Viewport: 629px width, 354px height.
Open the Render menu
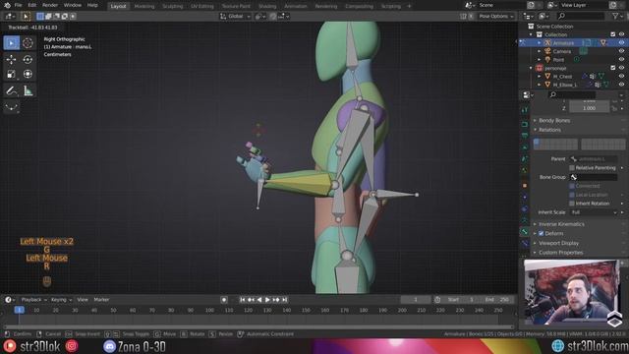coord(50,5)
